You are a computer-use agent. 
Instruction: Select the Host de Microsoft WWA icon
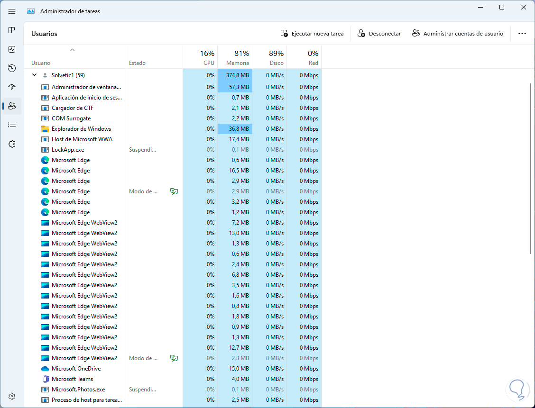[45, 139]
